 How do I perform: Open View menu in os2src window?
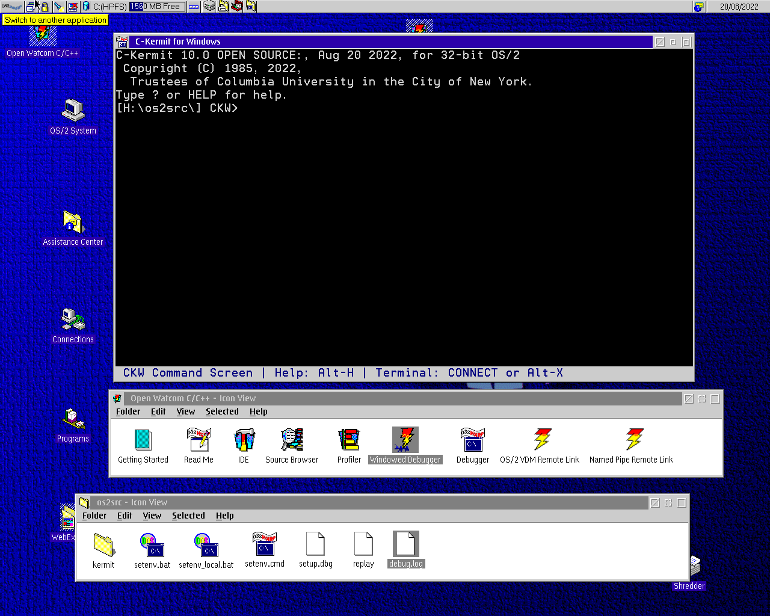point(152,516)
